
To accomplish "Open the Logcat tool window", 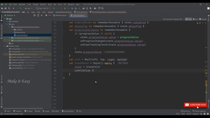I will point(46,111).
